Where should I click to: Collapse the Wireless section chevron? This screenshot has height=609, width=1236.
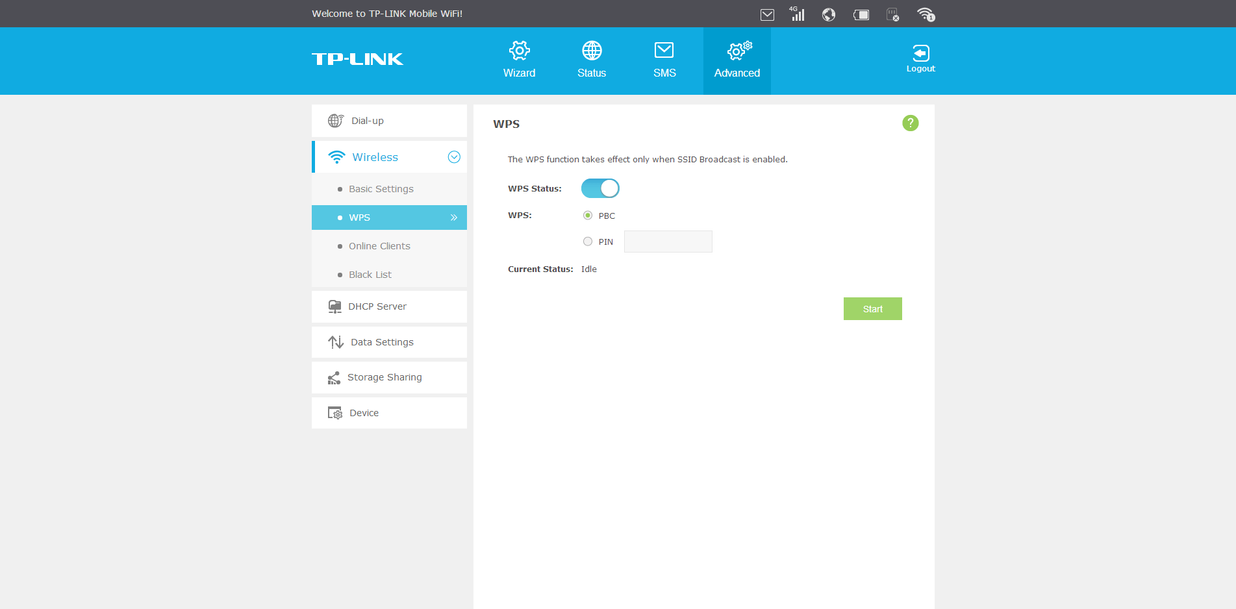454,157
